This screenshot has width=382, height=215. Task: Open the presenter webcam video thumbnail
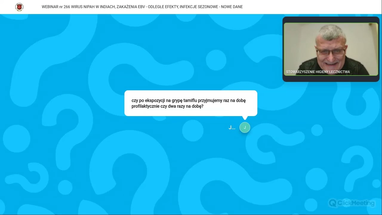tap(331, 49)
